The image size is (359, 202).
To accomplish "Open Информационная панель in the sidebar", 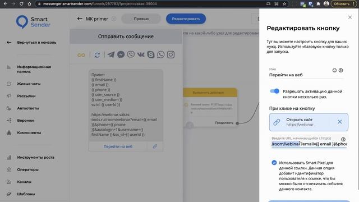I will (x=29, y=69).
